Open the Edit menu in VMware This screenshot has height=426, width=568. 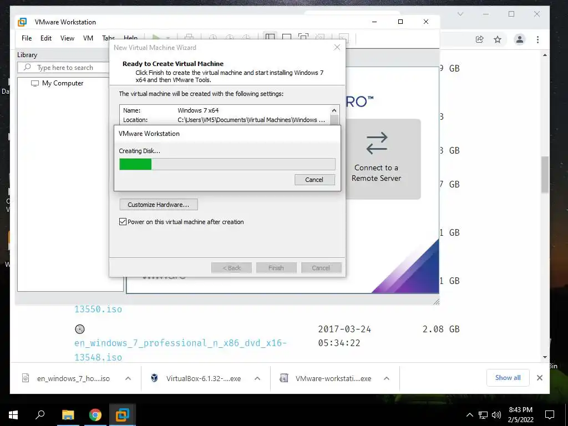tap(46, 38)
